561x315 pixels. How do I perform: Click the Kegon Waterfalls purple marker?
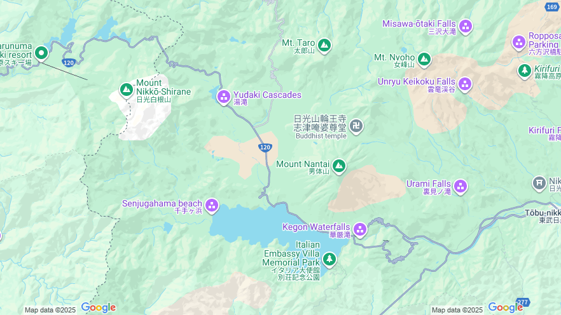click(x=360, y=230)
